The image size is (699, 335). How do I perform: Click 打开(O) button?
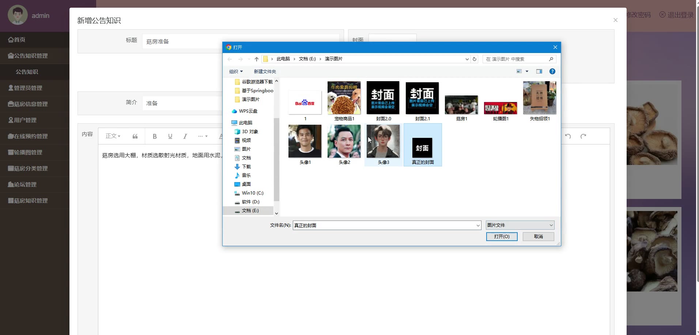coord(502,237)
